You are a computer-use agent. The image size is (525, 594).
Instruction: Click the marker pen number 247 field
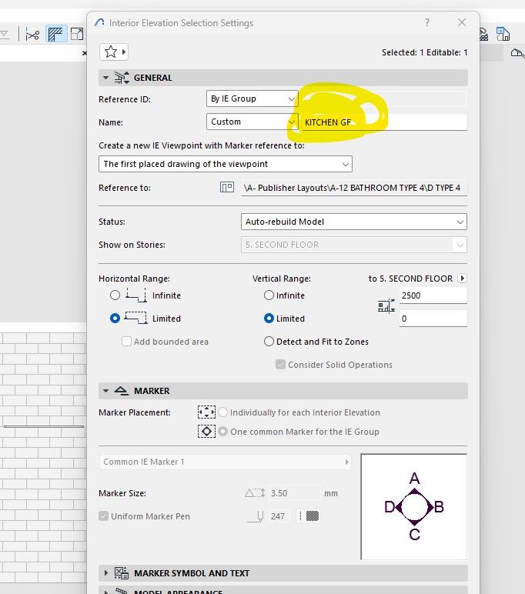(279, 516)
